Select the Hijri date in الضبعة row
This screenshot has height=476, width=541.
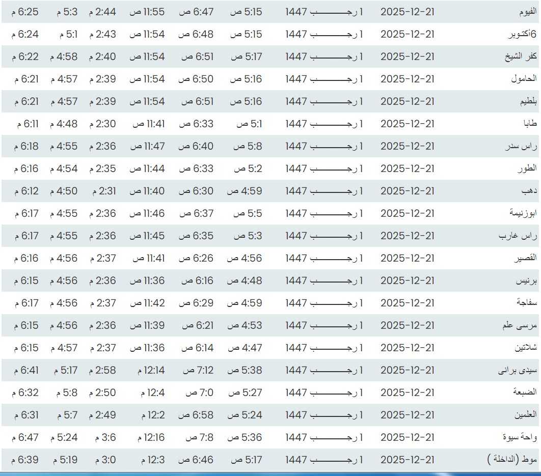324,393
